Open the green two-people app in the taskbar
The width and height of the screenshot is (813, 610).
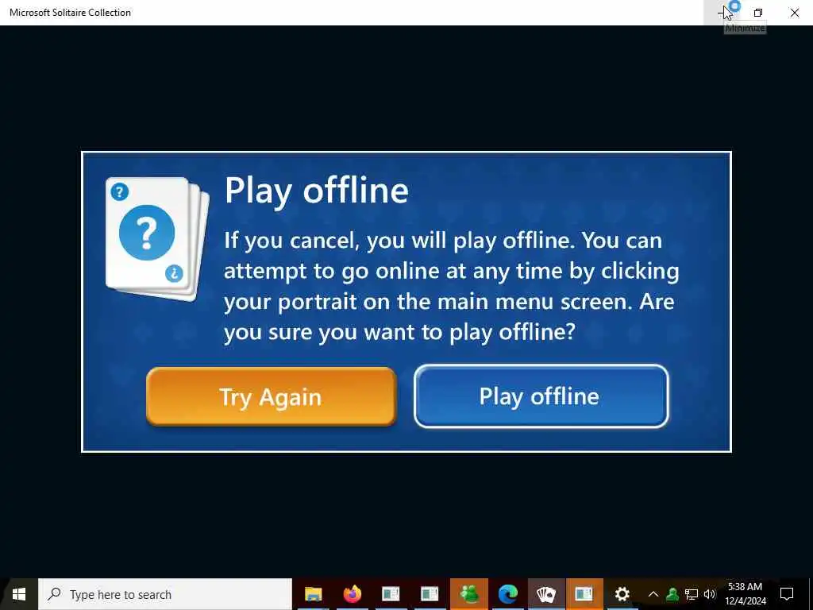point(468,594)
